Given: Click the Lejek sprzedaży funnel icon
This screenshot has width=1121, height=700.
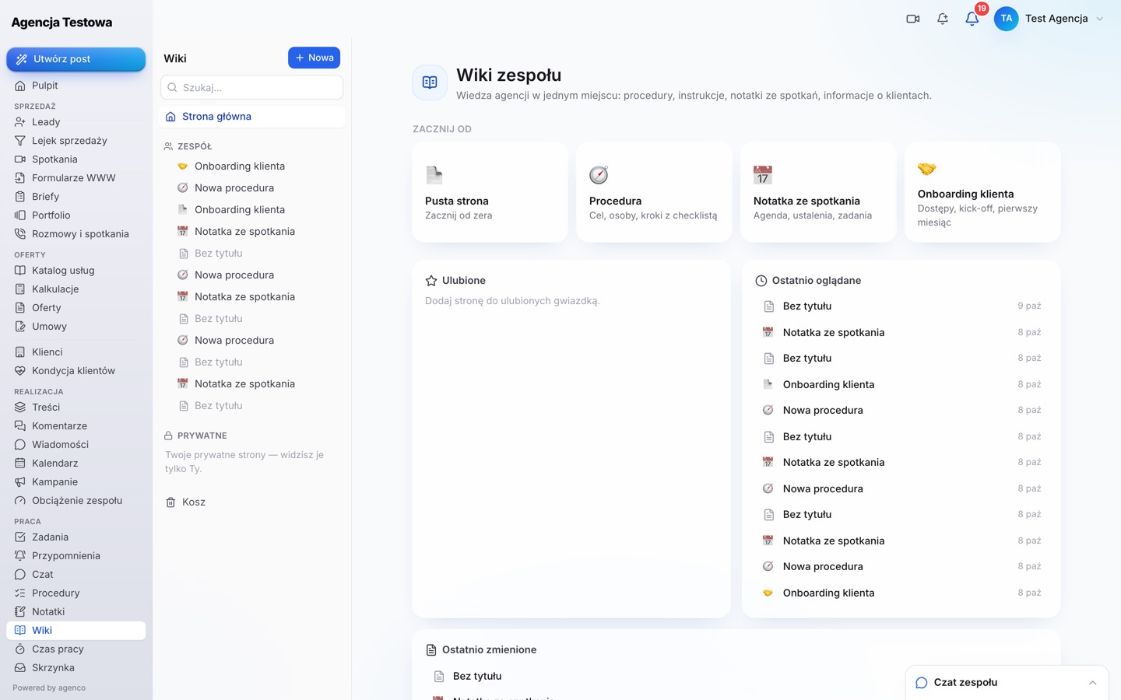Looking at the screenshot, I should pyautogui.click(x=20, y=141).
